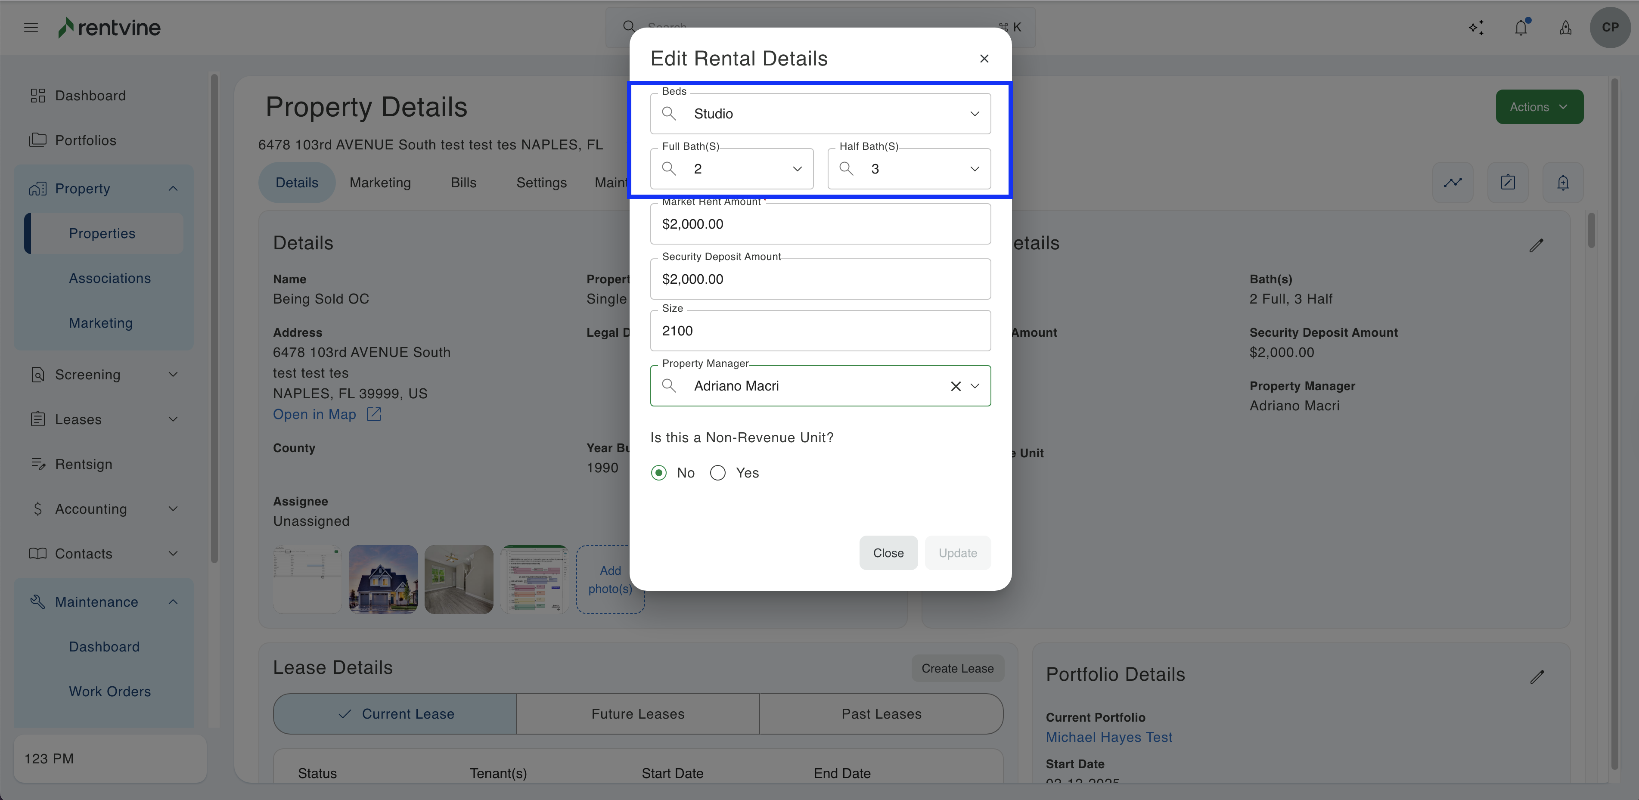
Task: Switch to the Marketing tab
Action: 380,183
